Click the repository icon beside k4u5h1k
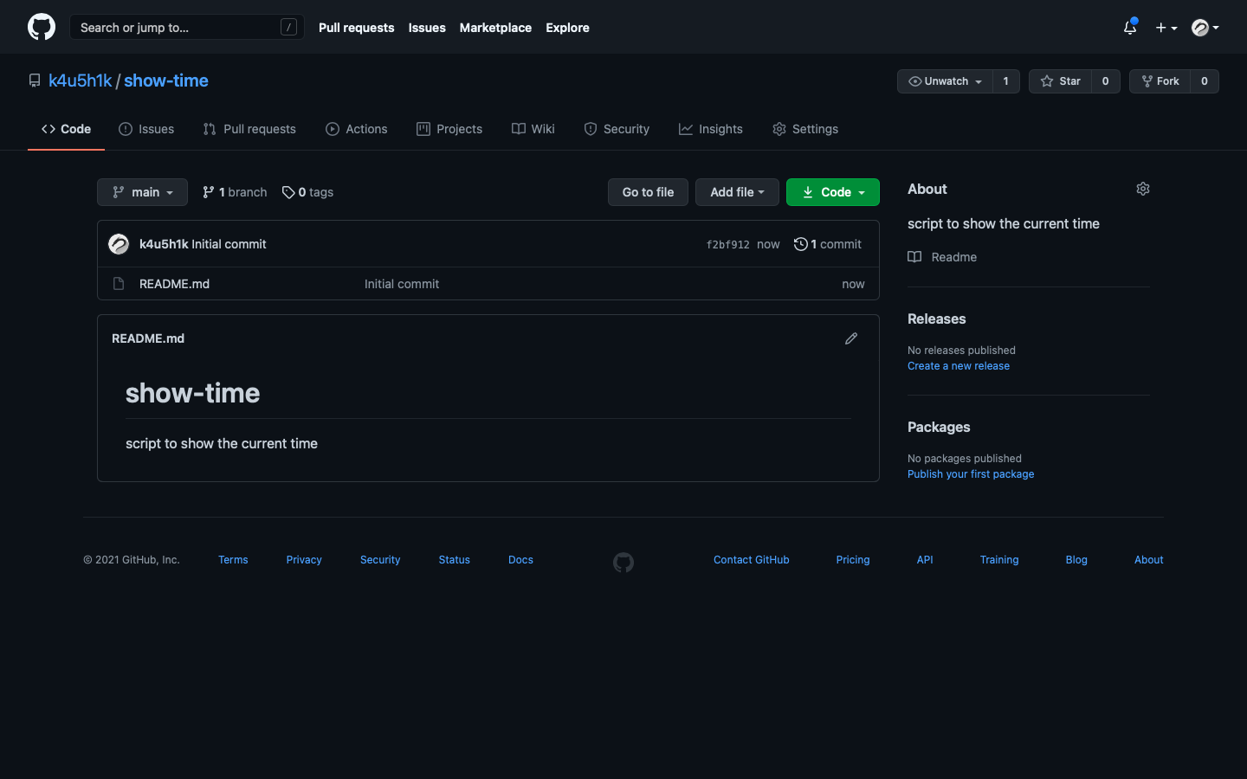The height and width of the screenshot is (779, 1247). tap(35, 80)
